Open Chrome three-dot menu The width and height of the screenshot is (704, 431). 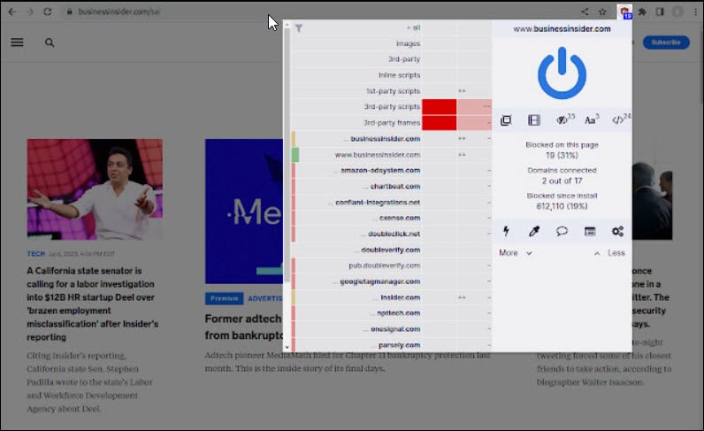click(695, 12)
